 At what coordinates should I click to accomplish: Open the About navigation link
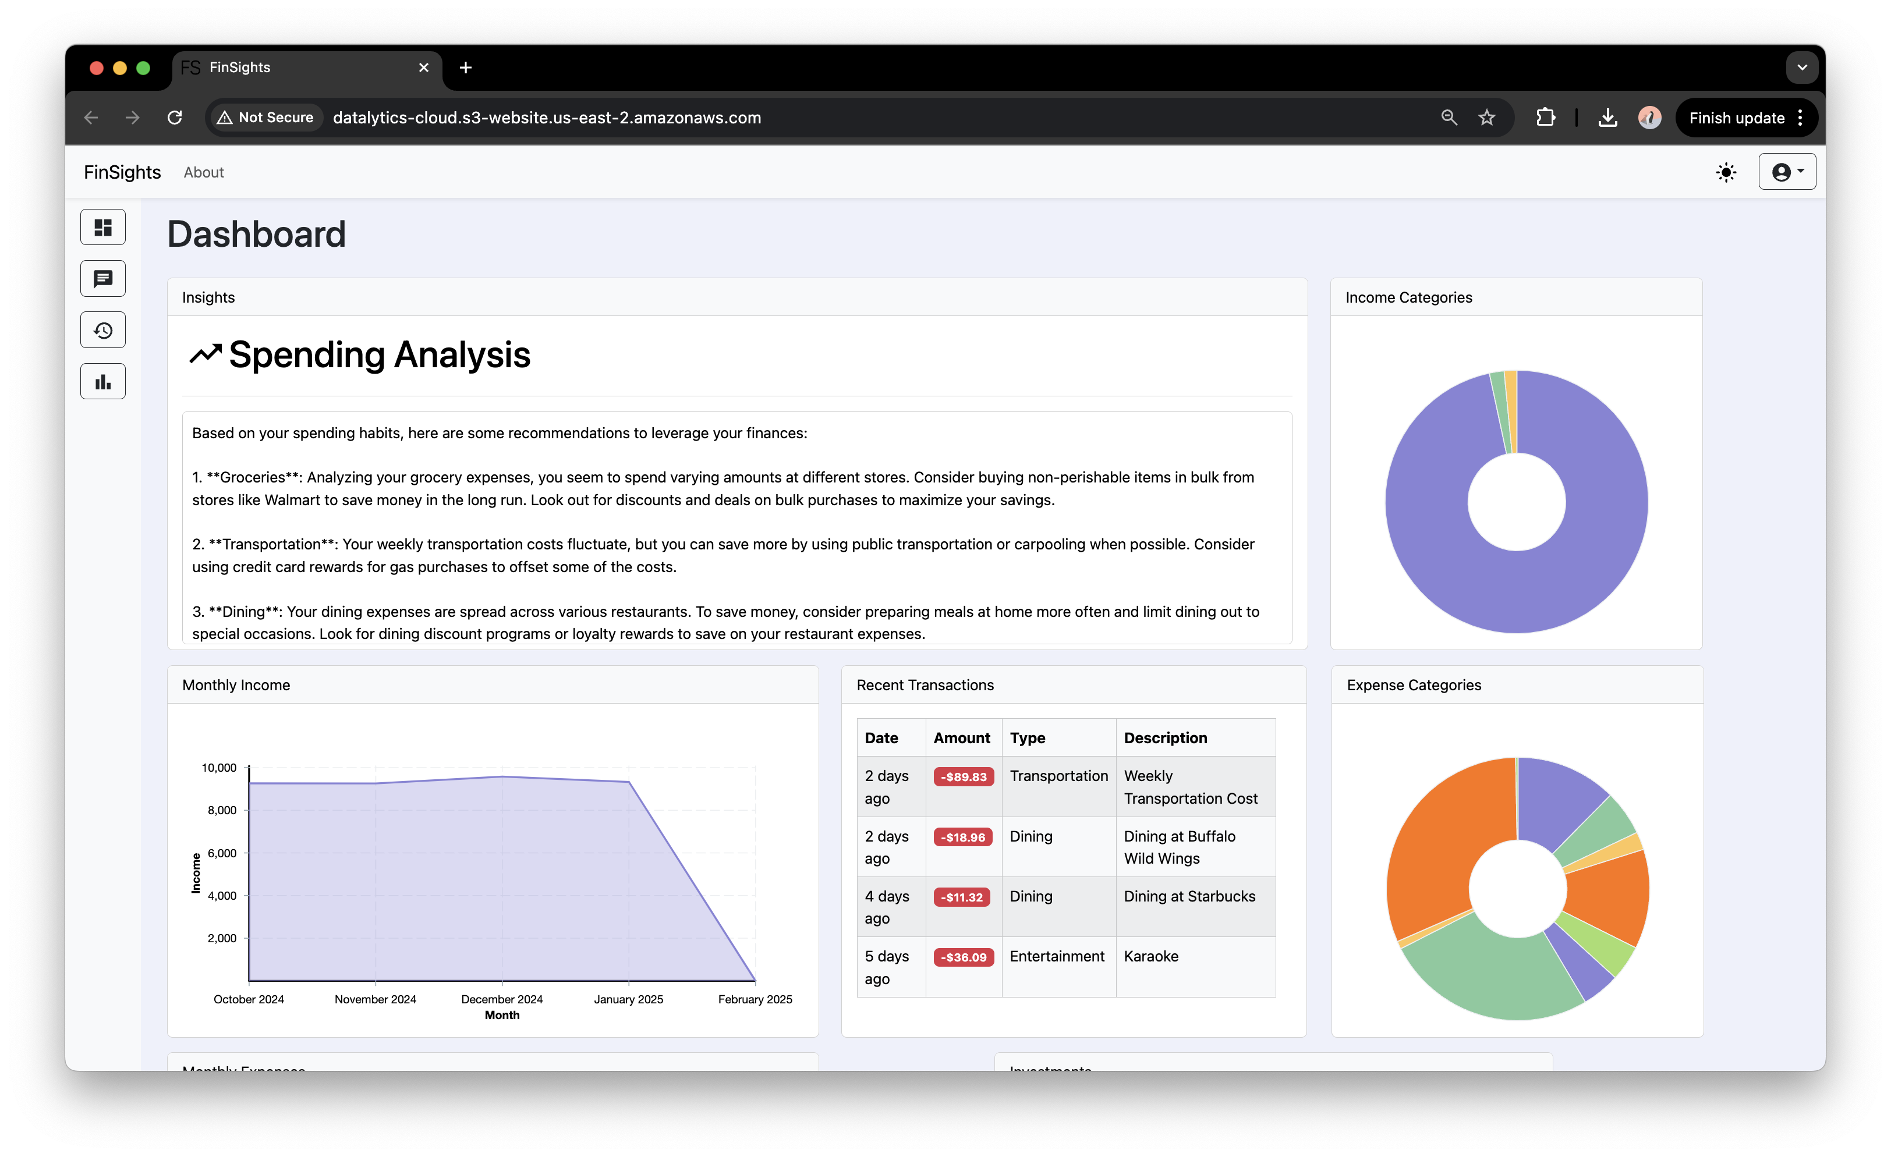pyautogui.click(x=203, y=173)
